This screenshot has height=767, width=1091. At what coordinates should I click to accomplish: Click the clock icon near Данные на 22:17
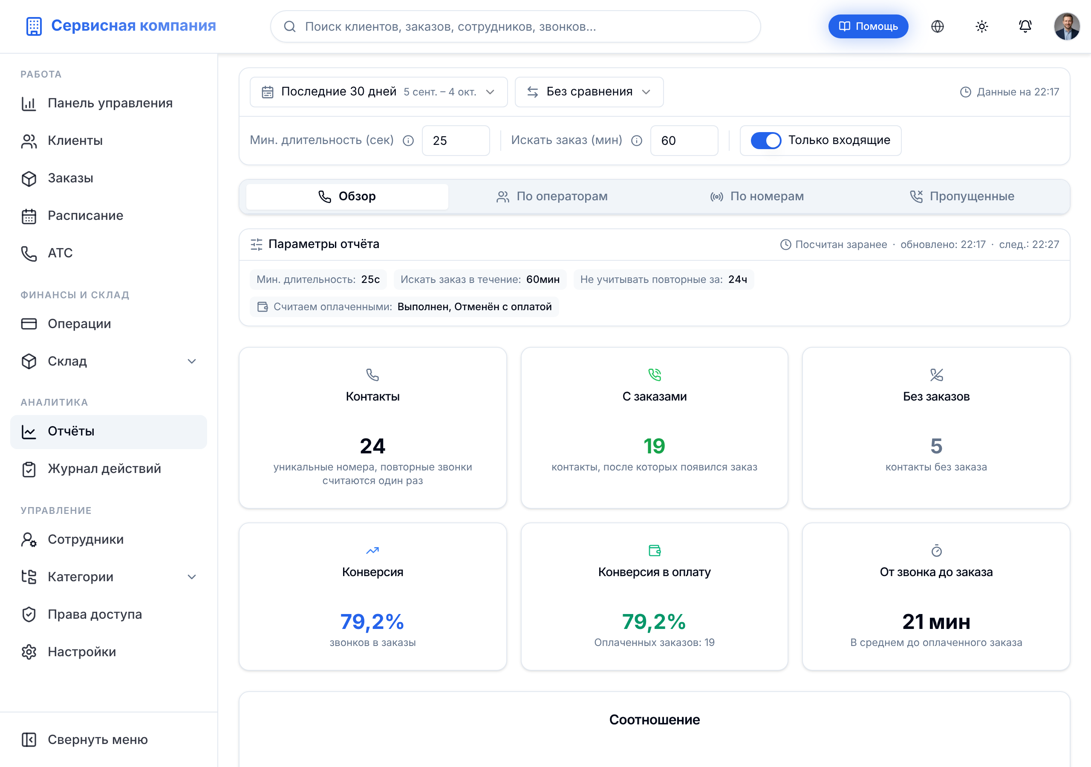pos(965,92)
